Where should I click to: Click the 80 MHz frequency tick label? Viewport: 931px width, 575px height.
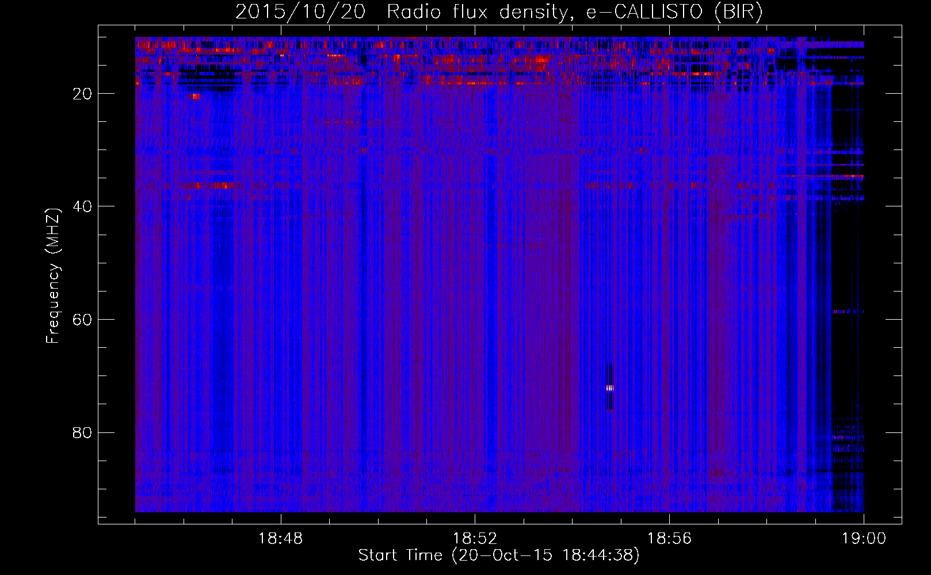click(x=82, y=432)
